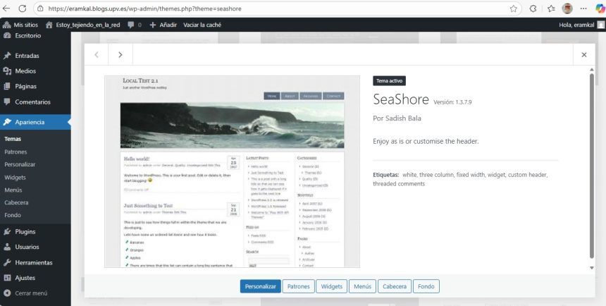The height and width of the screenshot is (306, 606).
Task: Reload the page with browser refresh icon
Action: coord(22,8)
